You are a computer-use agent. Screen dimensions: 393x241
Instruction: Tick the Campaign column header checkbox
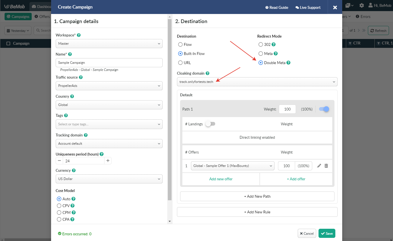pos(8,43)
